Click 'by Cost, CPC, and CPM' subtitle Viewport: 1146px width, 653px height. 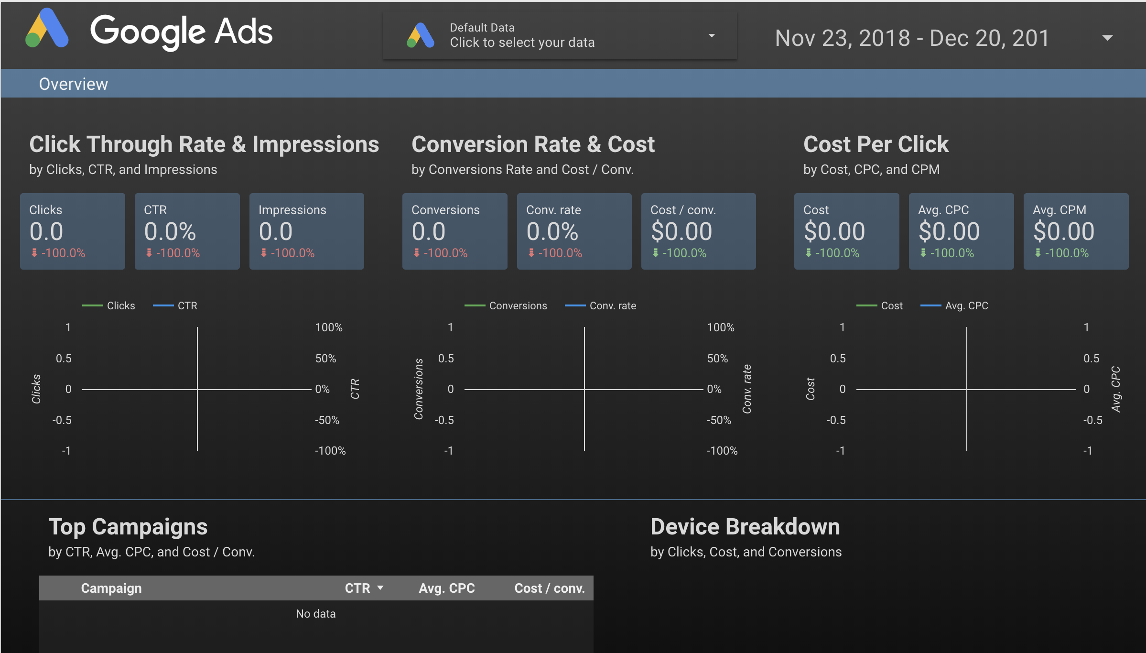[x=872, y=170]
